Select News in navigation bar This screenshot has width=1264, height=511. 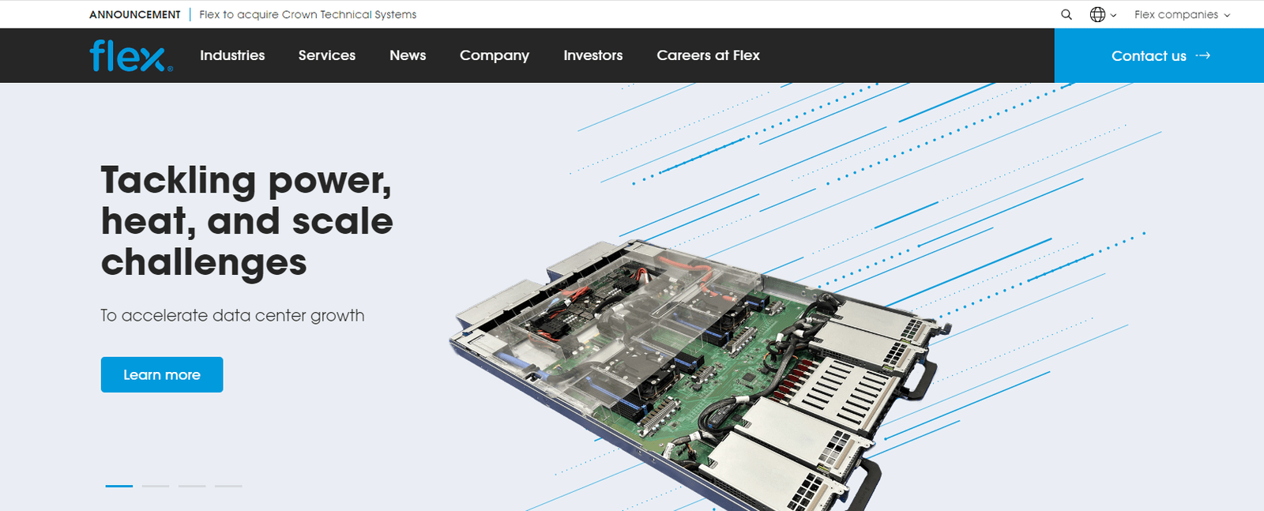(x=408, y=55)
